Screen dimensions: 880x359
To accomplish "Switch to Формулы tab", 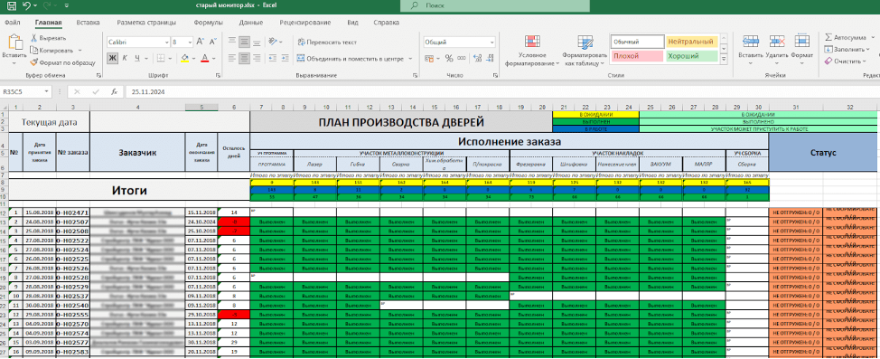I will tap(208, 23).
